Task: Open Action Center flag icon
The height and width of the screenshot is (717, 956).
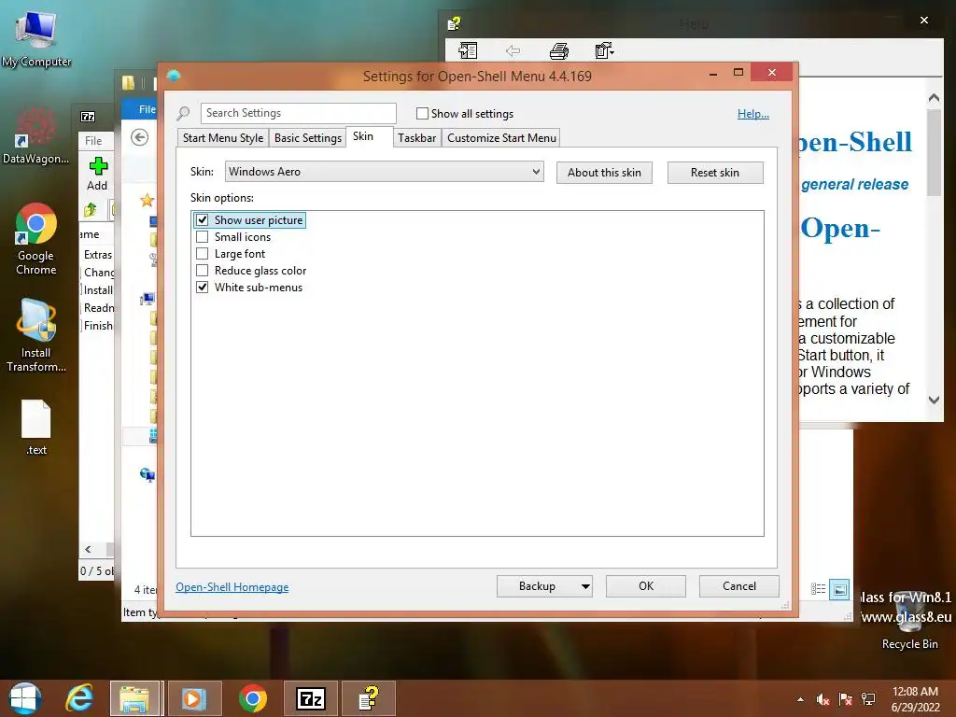Action: pos(846,699)
